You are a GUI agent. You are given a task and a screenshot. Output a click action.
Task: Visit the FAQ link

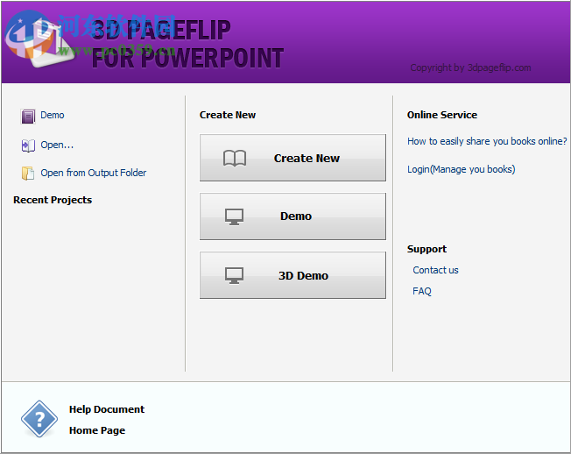coord(422,291)
